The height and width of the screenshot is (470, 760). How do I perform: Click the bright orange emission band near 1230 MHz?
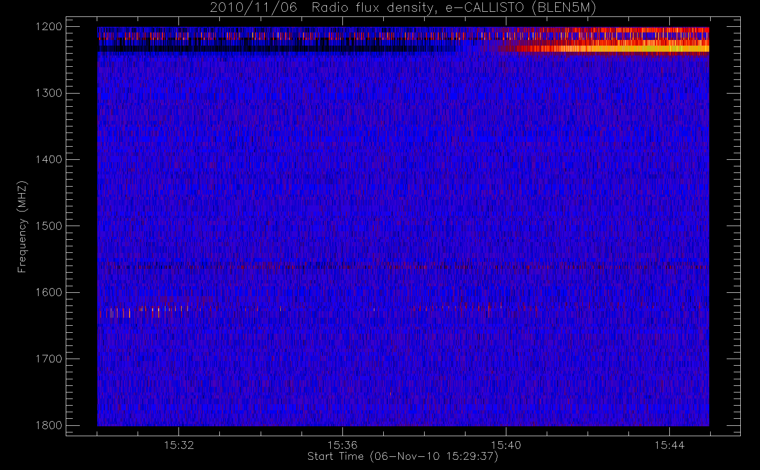pos(613,48)
